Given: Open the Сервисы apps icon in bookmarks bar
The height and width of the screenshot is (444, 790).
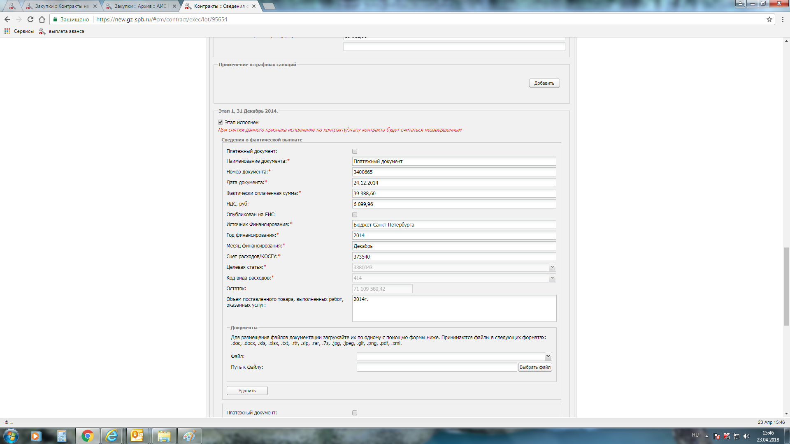Looking at the screenshot, I should click(x=7, y=31).
